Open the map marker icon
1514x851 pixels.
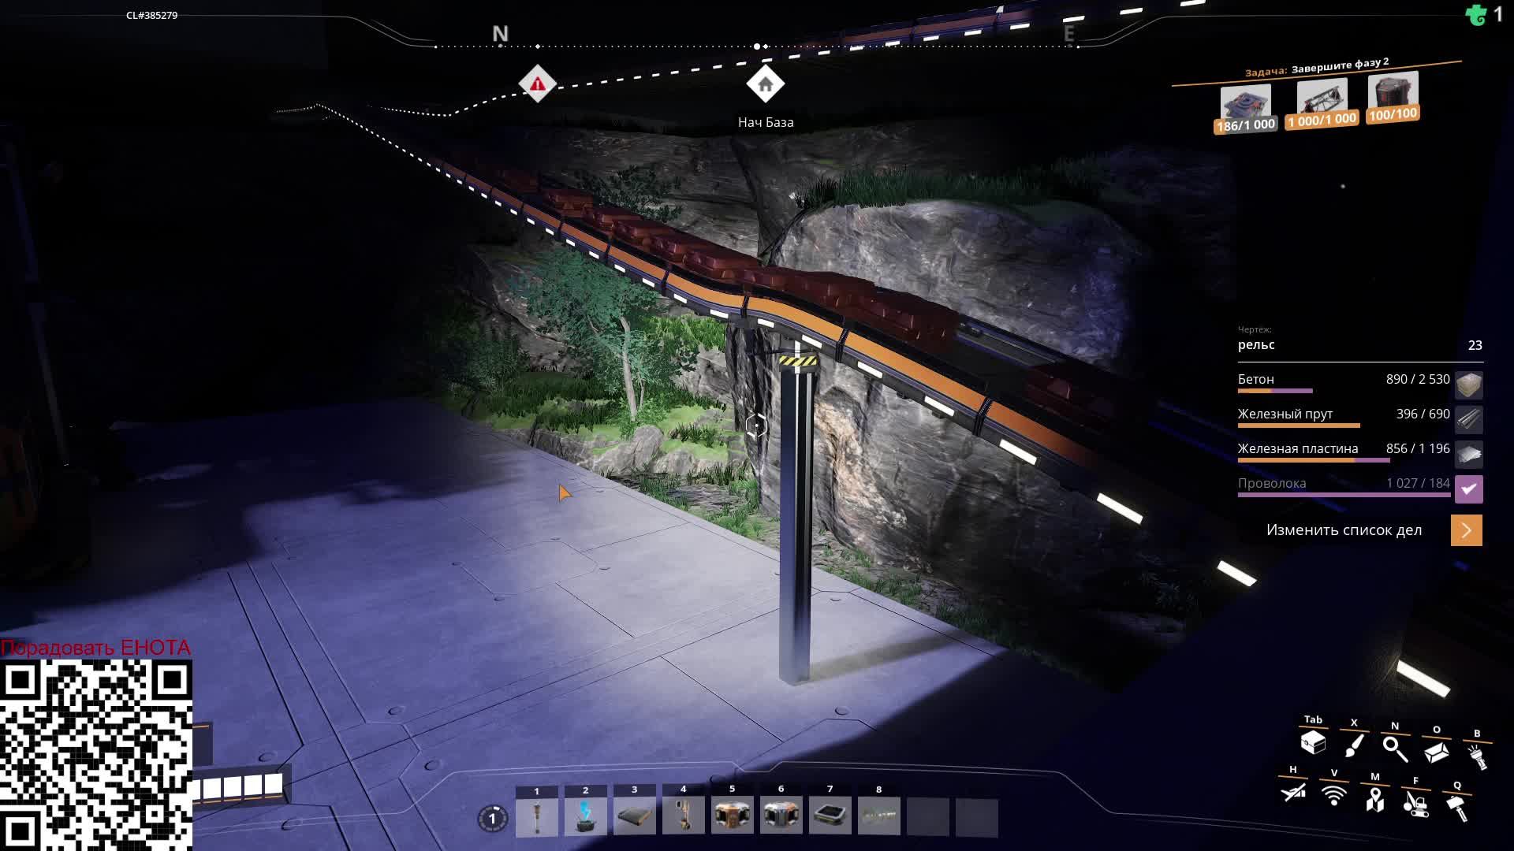[1375, 800]
